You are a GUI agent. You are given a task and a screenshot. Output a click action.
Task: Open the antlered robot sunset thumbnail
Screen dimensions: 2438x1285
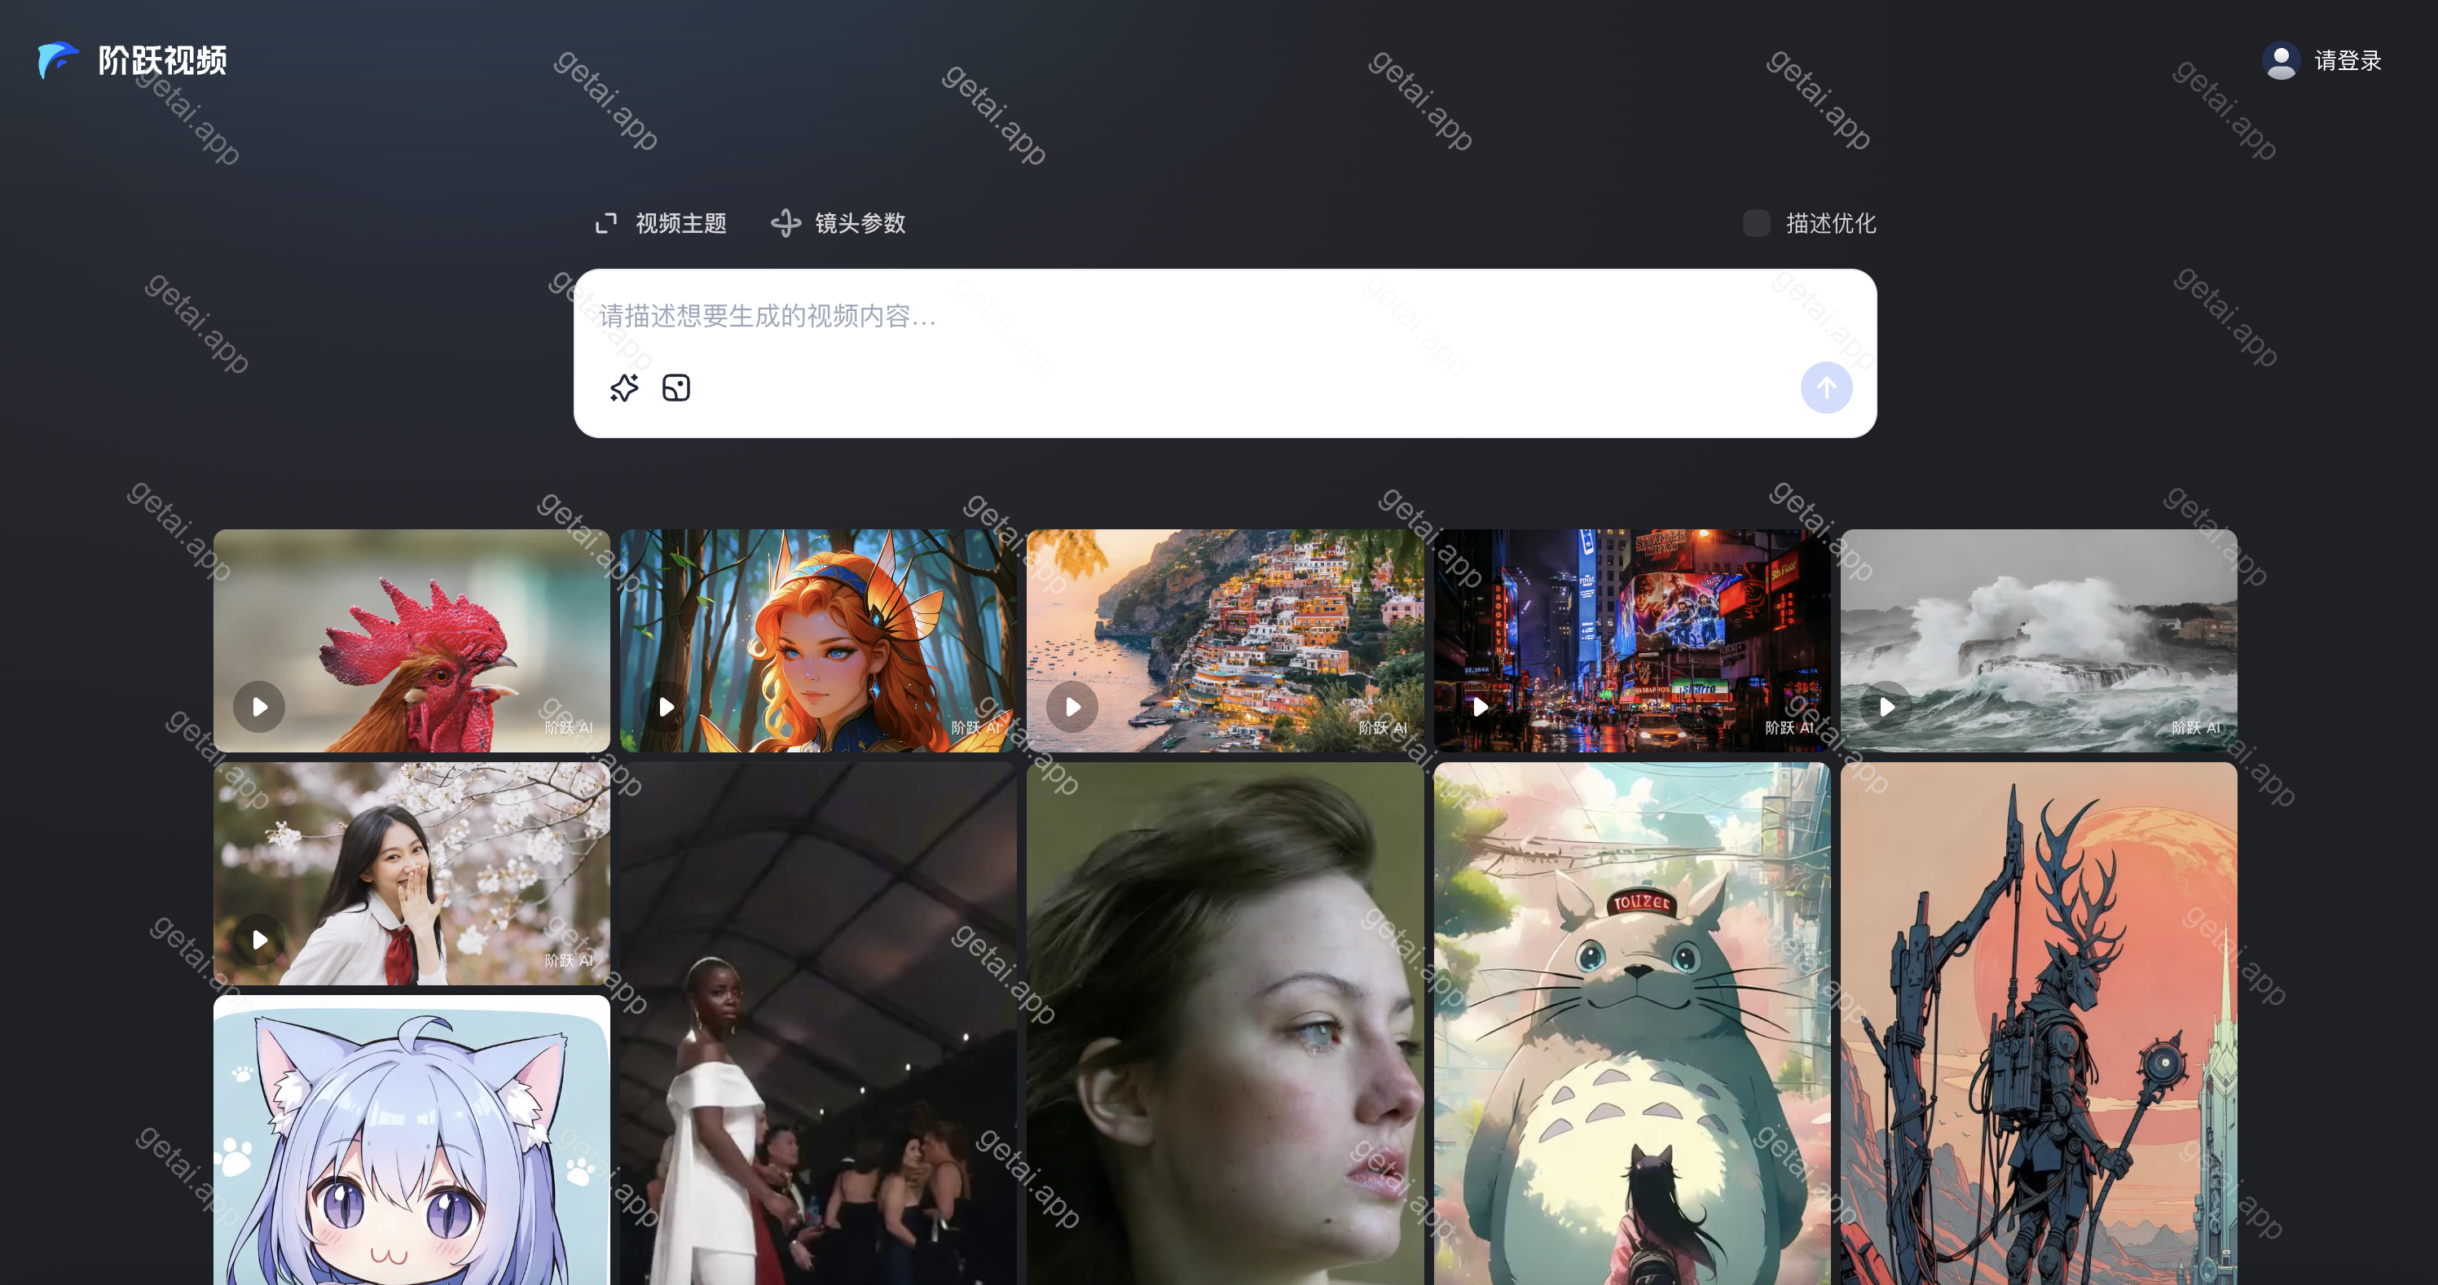pos(2039,1024)
